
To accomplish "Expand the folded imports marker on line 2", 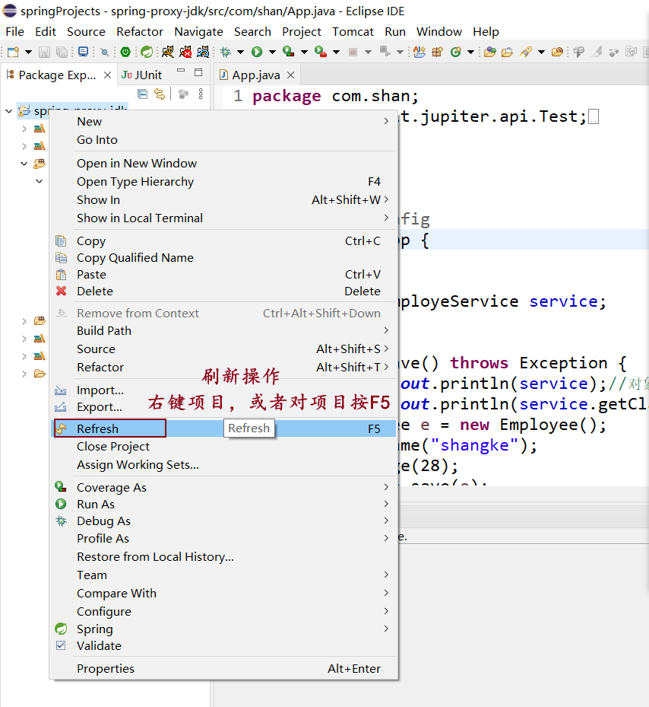I will click(594, 116).
